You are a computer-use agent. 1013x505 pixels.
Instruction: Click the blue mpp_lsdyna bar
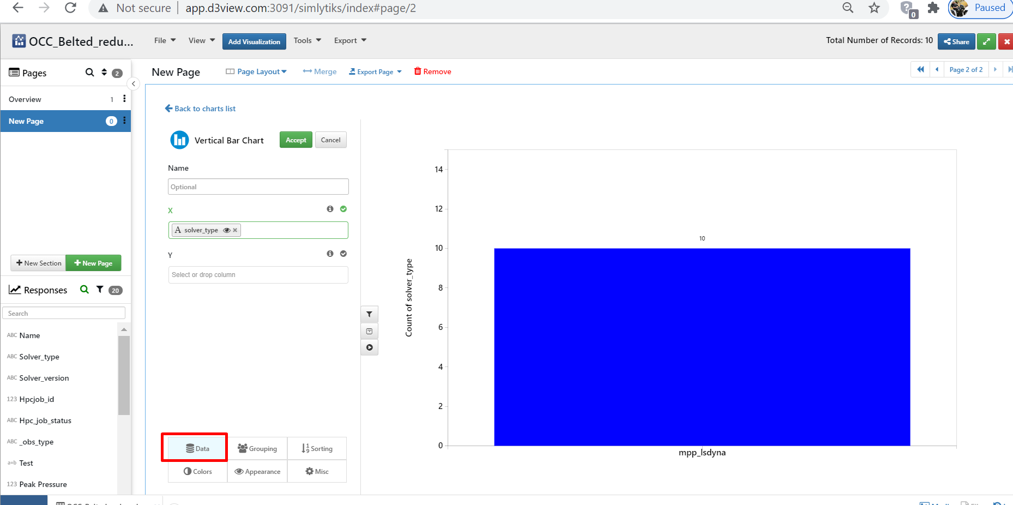pos(702,347)
